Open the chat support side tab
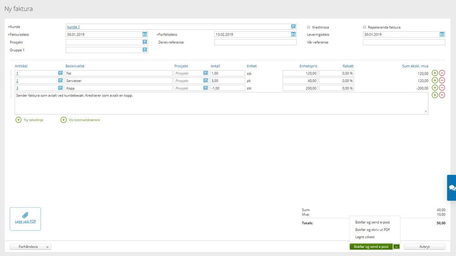The height and width of the screenshot is (256, 456). pyautogui.click(x=451, y=188)
